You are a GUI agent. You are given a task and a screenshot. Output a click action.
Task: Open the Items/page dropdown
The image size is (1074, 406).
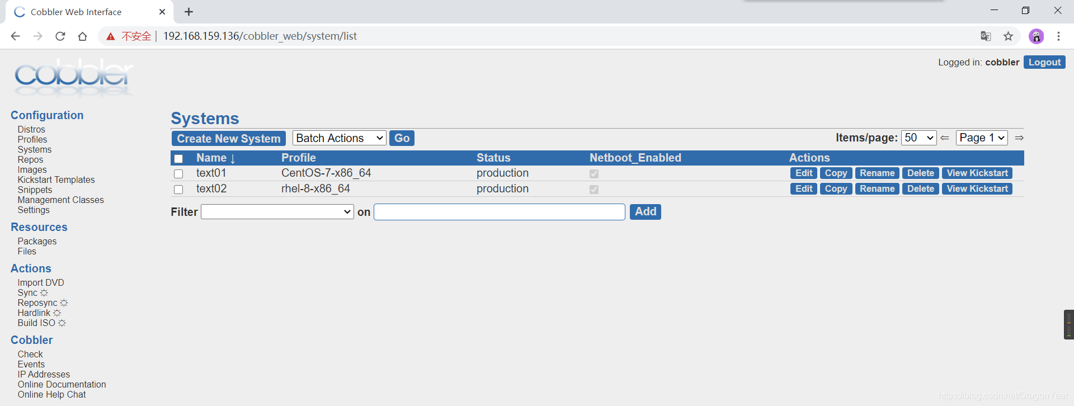(x=919, y=138)
